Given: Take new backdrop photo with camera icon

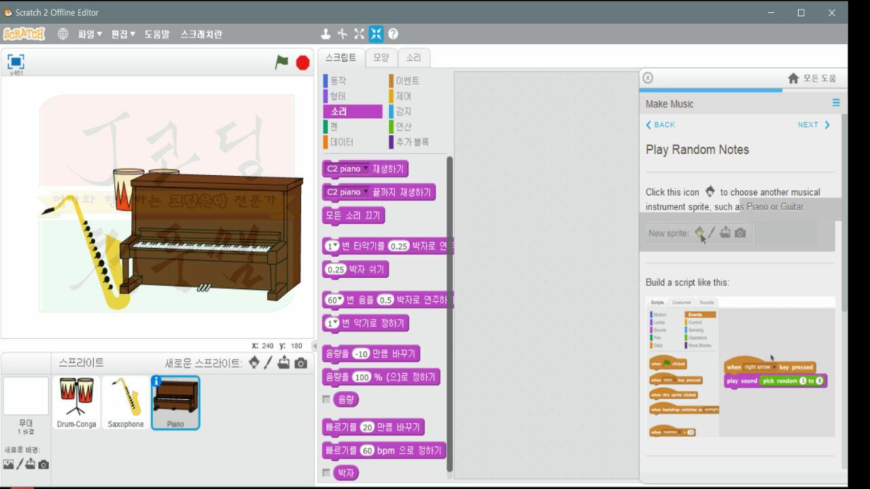Looking at the screenshot, I should [43, 465].
